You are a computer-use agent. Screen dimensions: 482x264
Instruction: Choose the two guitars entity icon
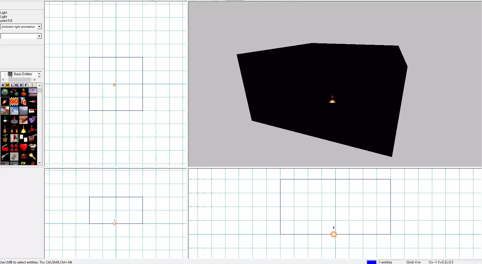14,129
